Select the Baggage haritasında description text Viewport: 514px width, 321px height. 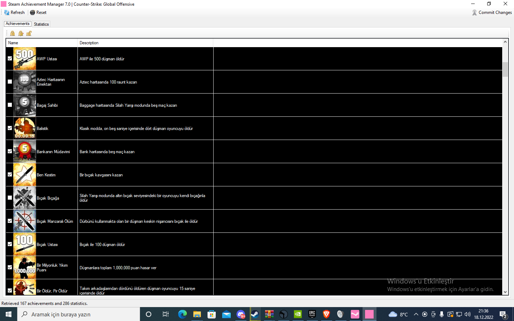[128, 105]
